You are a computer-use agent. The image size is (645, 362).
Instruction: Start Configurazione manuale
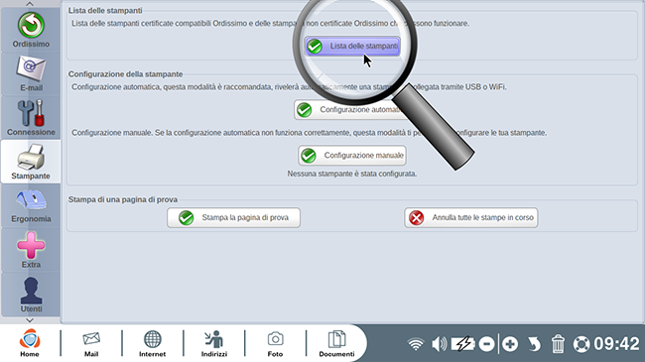pos(352,156)
